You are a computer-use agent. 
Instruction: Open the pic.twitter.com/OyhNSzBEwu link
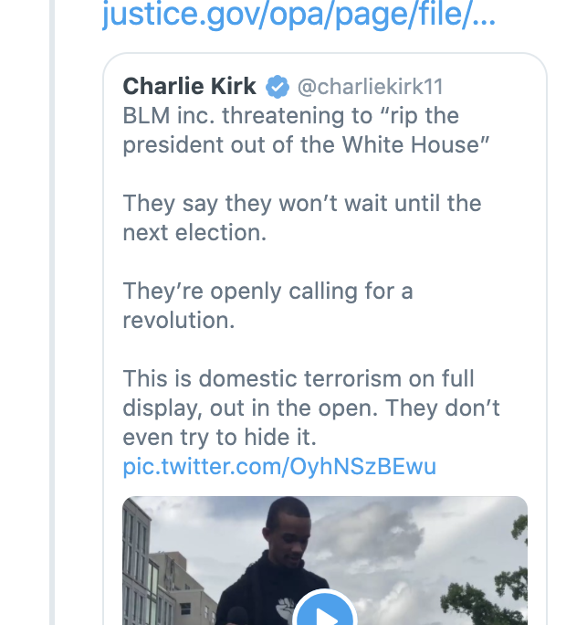[x=279, y=467]
